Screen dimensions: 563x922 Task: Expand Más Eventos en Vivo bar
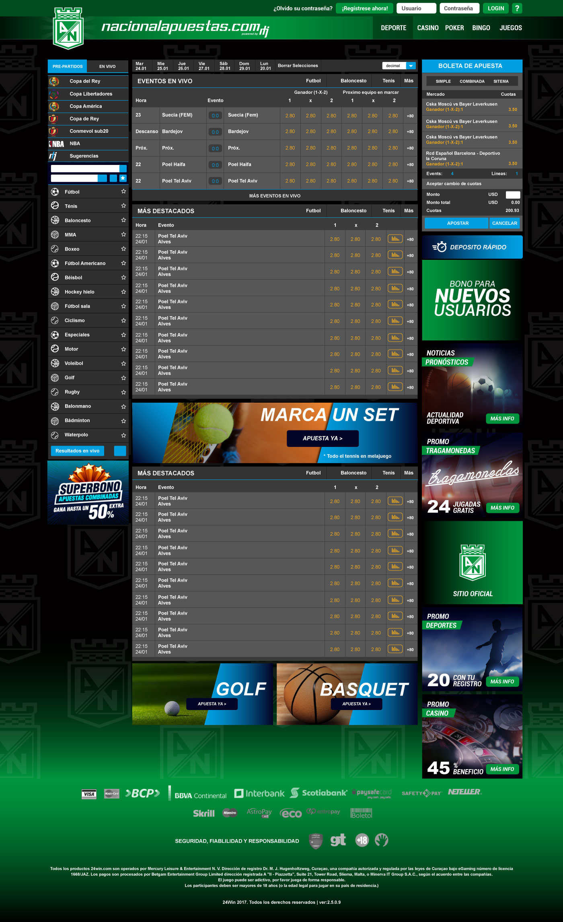point(275,196)
